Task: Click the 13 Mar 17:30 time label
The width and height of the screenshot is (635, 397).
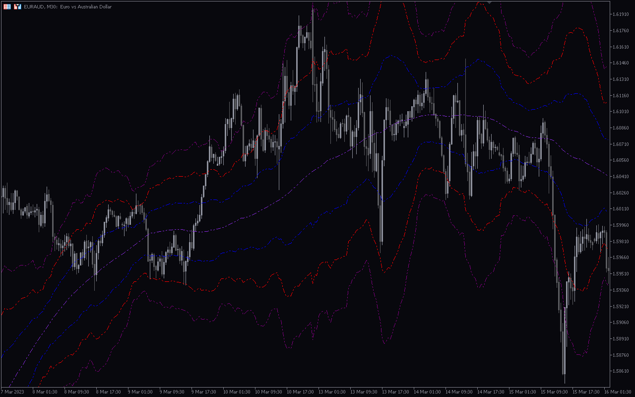Action: point(395,392)
